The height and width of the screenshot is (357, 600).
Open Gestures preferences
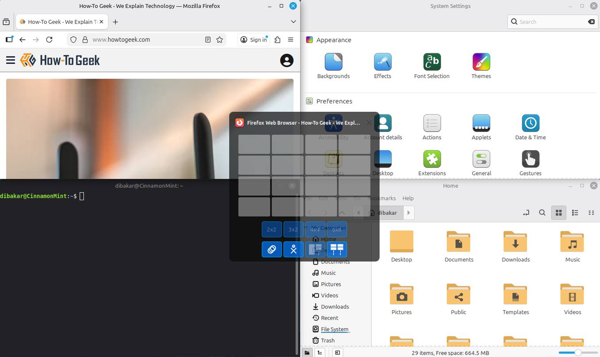531,163
